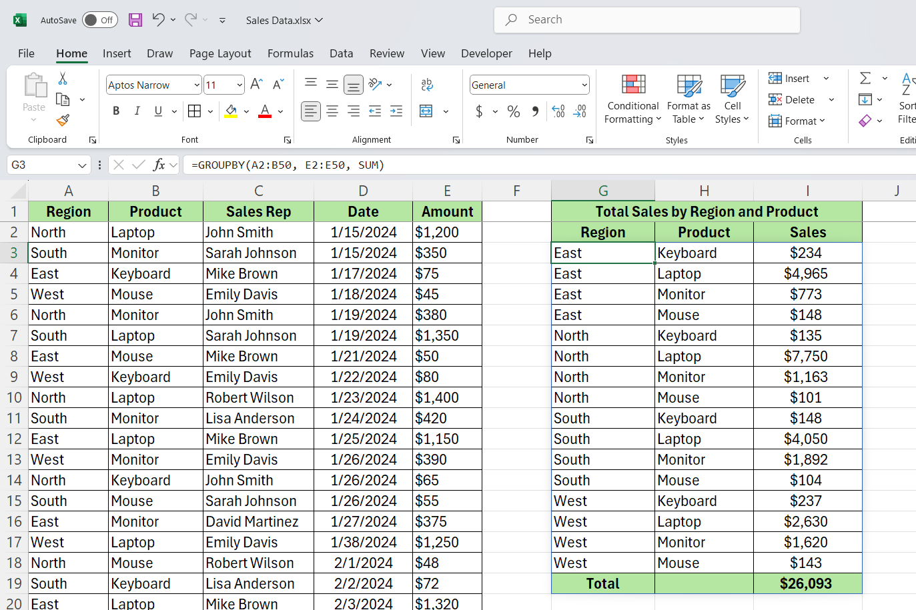Click the Increase Decimal icon
This screenshot has height=610, width=916.
tap(559, 111)
